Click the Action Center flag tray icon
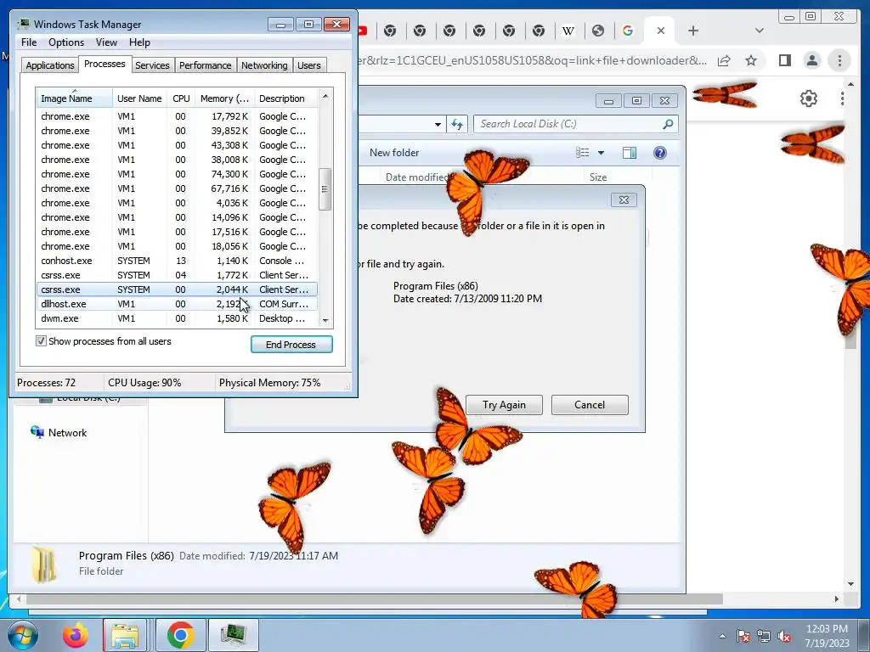 (x=743, y=636)
